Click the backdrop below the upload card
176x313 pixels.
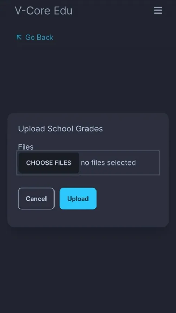[x=88, y=270]
